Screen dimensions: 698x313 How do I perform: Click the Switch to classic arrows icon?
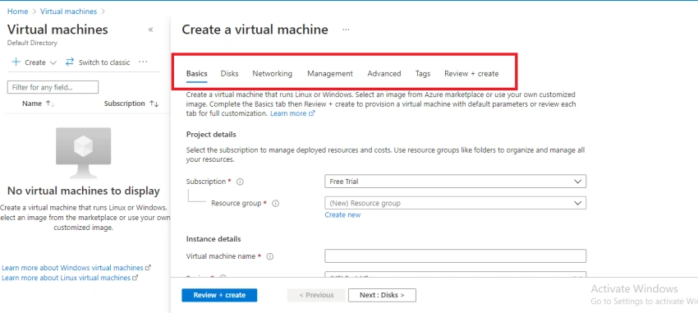(70, 62)
